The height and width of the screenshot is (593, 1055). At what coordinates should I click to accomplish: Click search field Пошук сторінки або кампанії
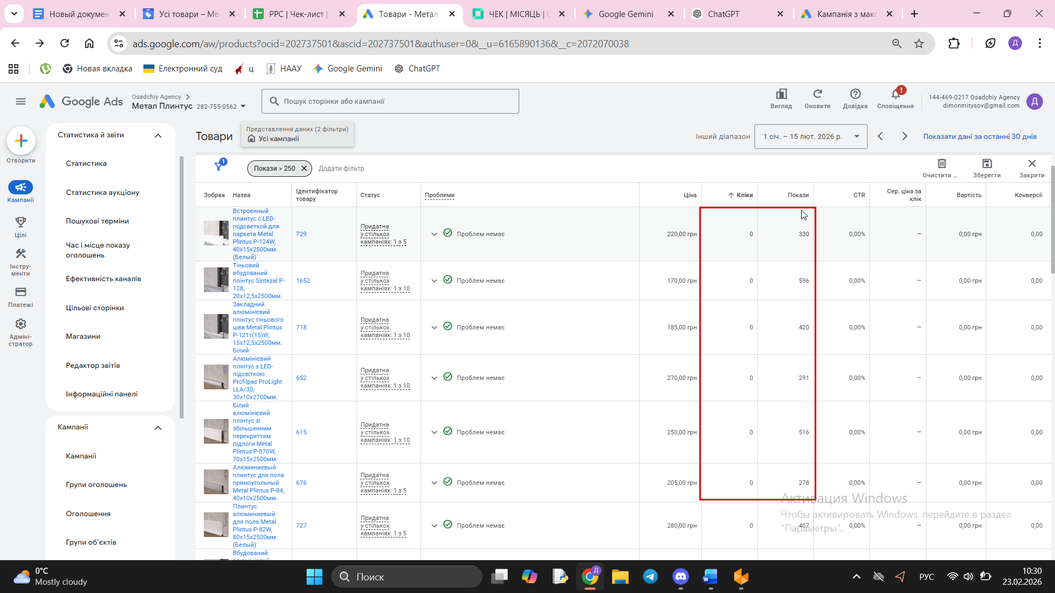click(390, 102)
